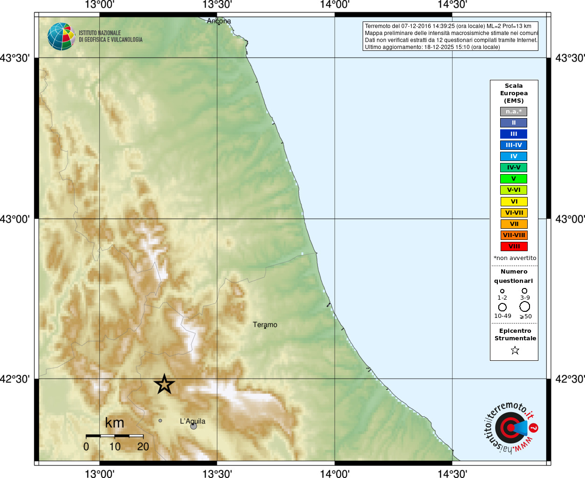
Task: Click the bottom axis label 13°30'
Action: [x=217, y=474]
